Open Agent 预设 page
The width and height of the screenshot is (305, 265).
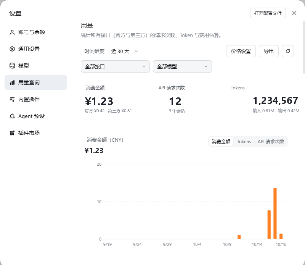(x=36, y=116)
